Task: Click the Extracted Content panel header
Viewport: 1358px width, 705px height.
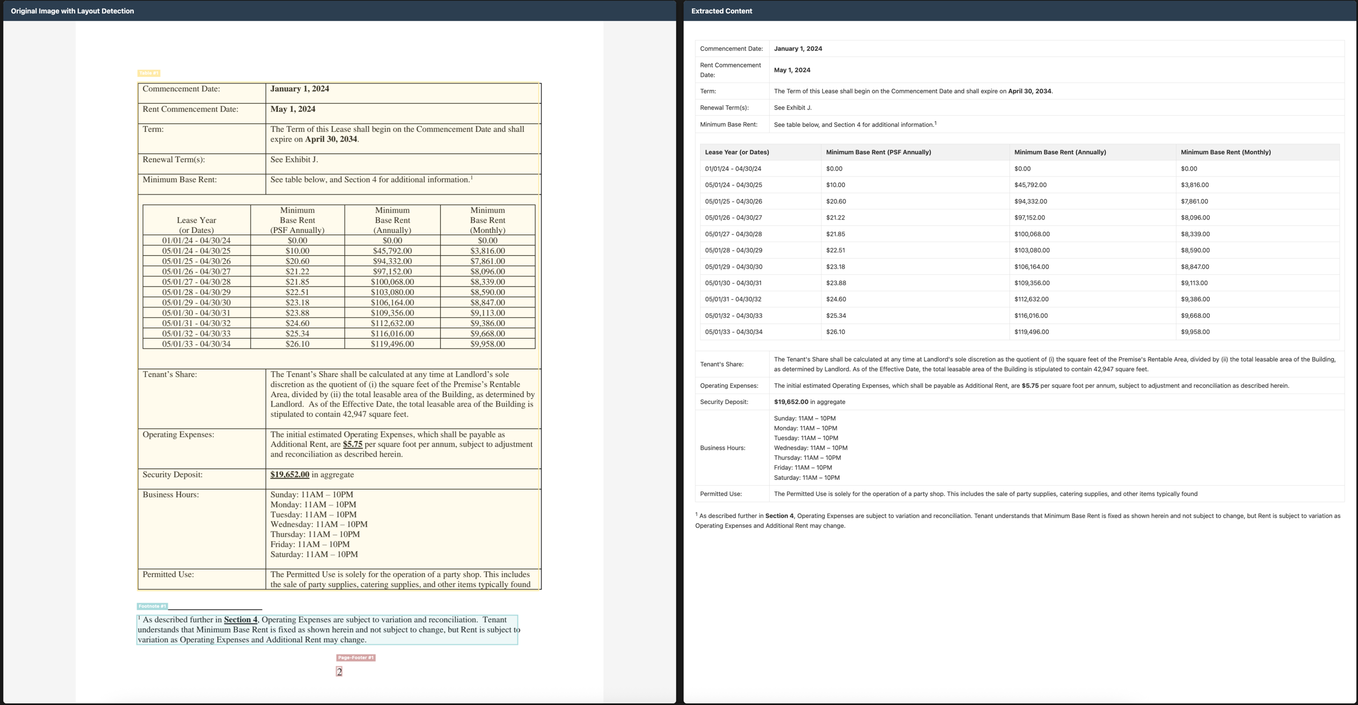Action: click(722, 11)
